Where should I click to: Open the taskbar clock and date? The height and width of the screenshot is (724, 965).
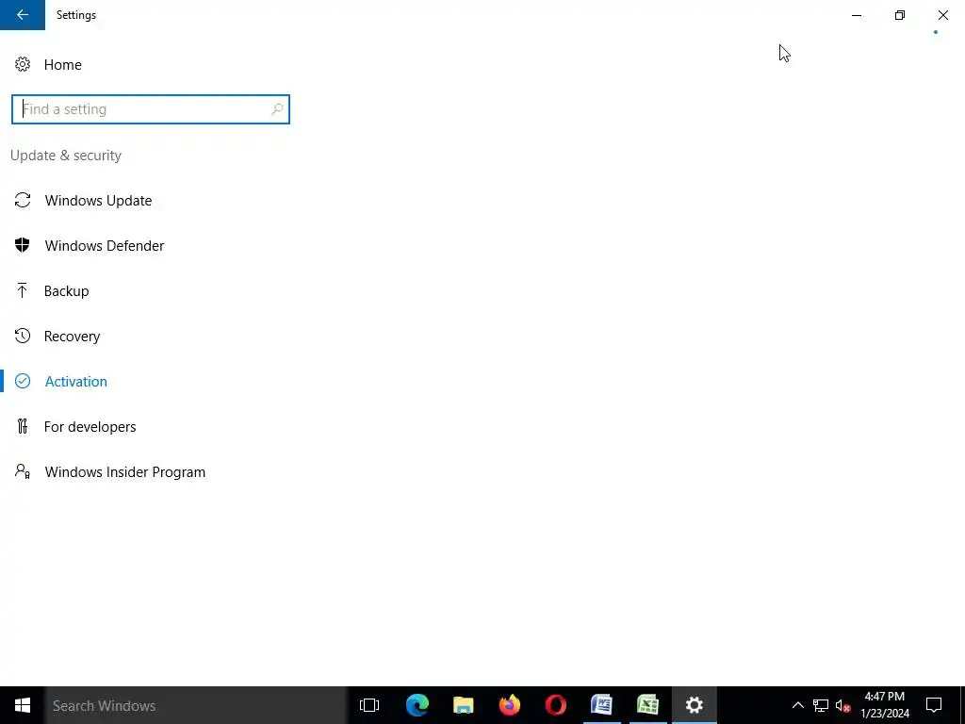point(884,705)
